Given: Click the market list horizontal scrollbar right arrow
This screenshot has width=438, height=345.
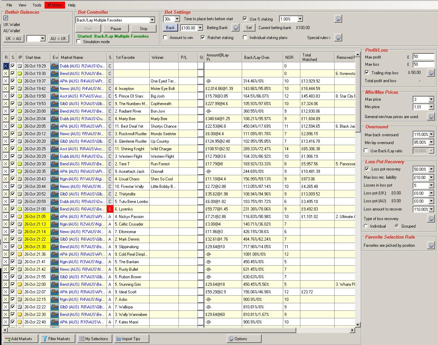Looking at the screenshot, I should [352, 330].
